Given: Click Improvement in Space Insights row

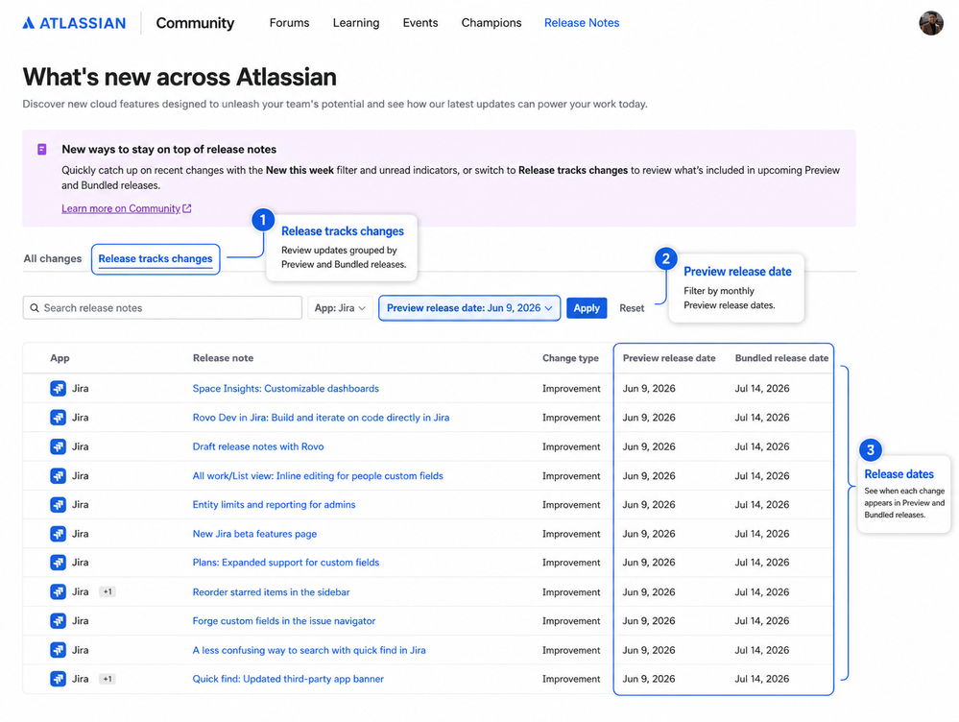Looking at the screenshot, I should point(571,389).
